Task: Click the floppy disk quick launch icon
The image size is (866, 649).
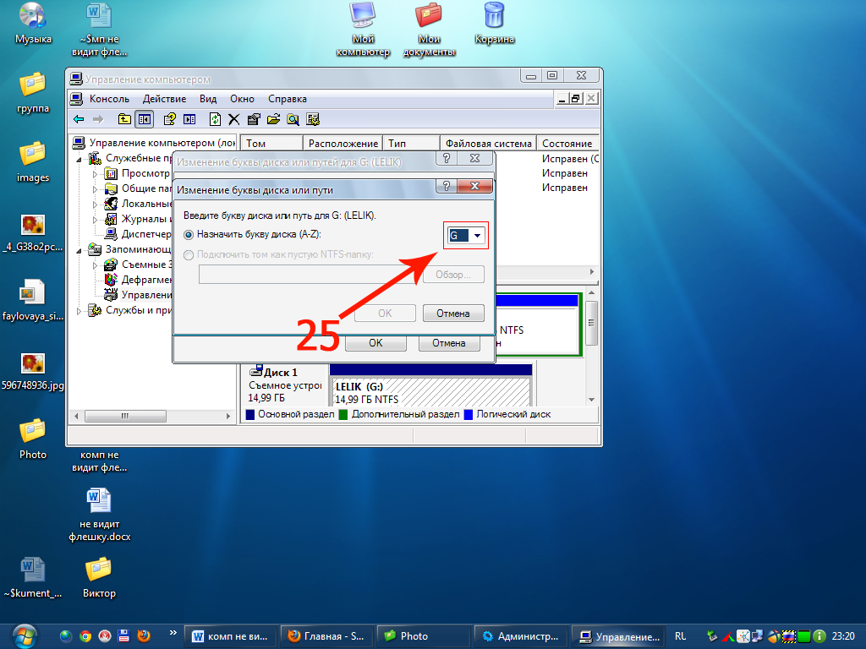Action: [x=123, y=636]
